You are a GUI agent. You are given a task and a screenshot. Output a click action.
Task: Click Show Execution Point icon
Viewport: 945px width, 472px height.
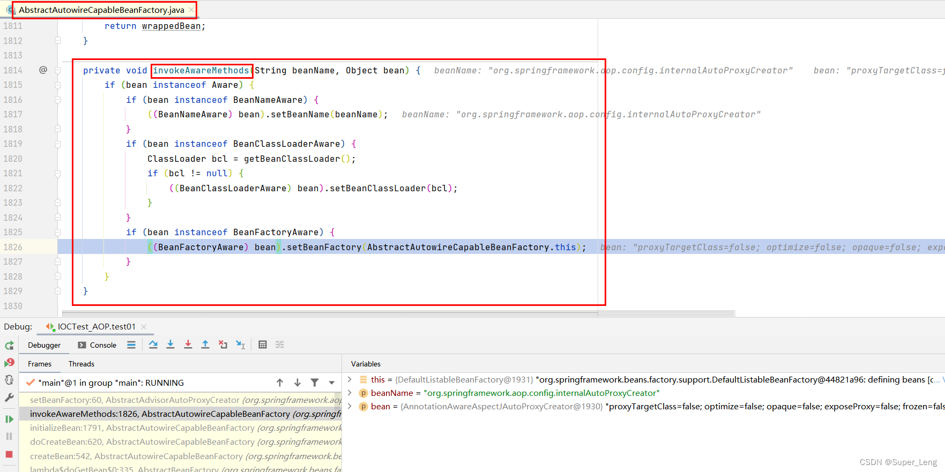click(x=131, y=345)
